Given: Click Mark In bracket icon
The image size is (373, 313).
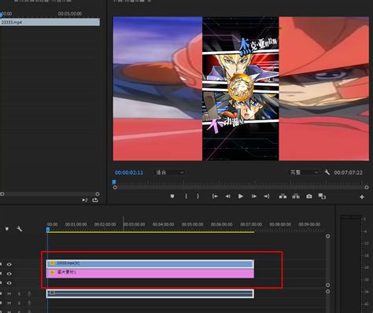Looking at the screenshot, I should point(186,197).
